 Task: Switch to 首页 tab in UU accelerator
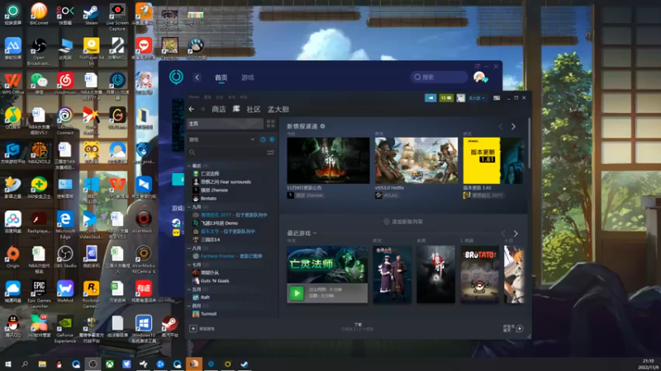[x=221, y=77]
